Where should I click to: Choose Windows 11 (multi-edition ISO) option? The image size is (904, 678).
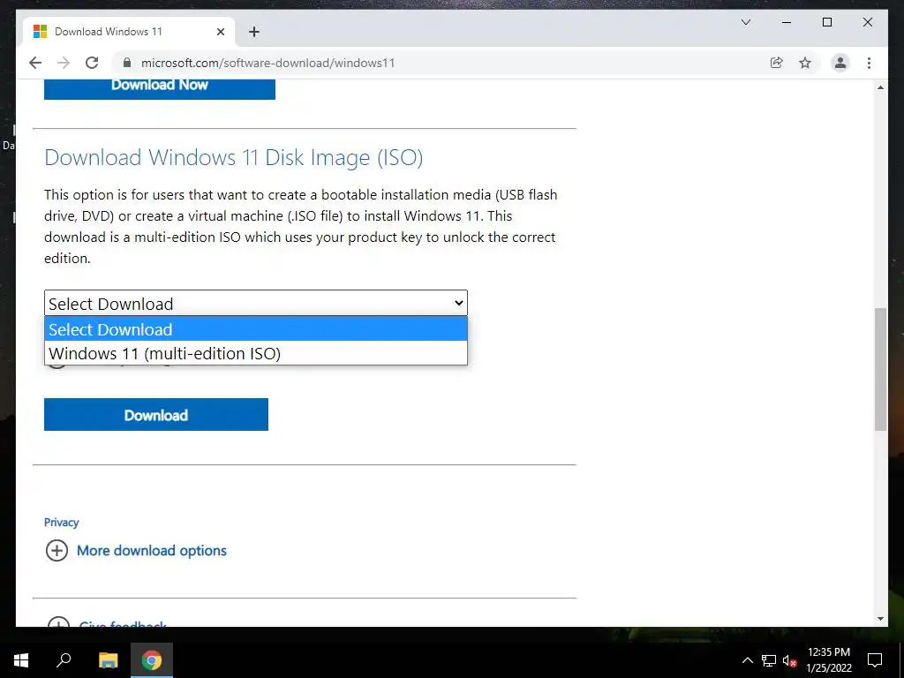[x=256, y=353]
